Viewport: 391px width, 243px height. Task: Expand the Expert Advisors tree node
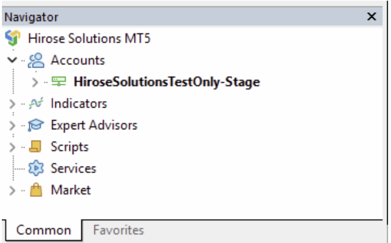click(x=13, y=125)
